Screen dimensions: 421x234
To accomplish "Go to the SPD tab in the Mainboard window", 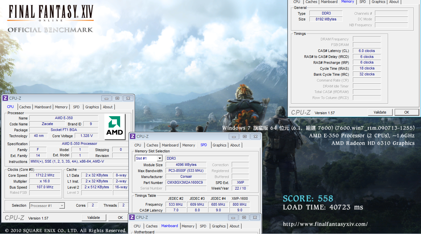I will 203,226.
